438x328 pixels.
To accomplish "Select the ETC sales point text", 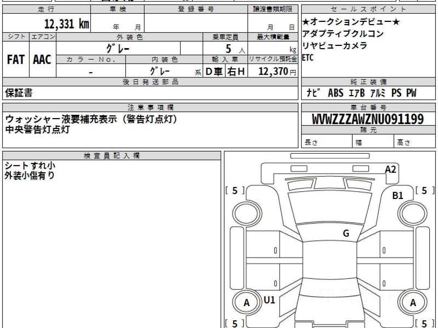I will [308, 58].
